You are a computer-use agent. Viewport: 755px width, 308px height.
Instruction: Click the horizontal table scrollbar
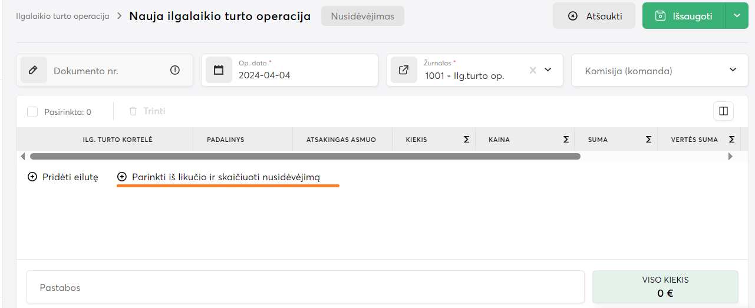[305, 157]
